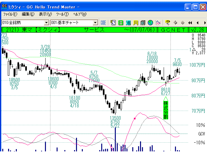This screenshot has height=153, width=207.
Task: Click the C 9530 close price value
Action: [199, 46]
